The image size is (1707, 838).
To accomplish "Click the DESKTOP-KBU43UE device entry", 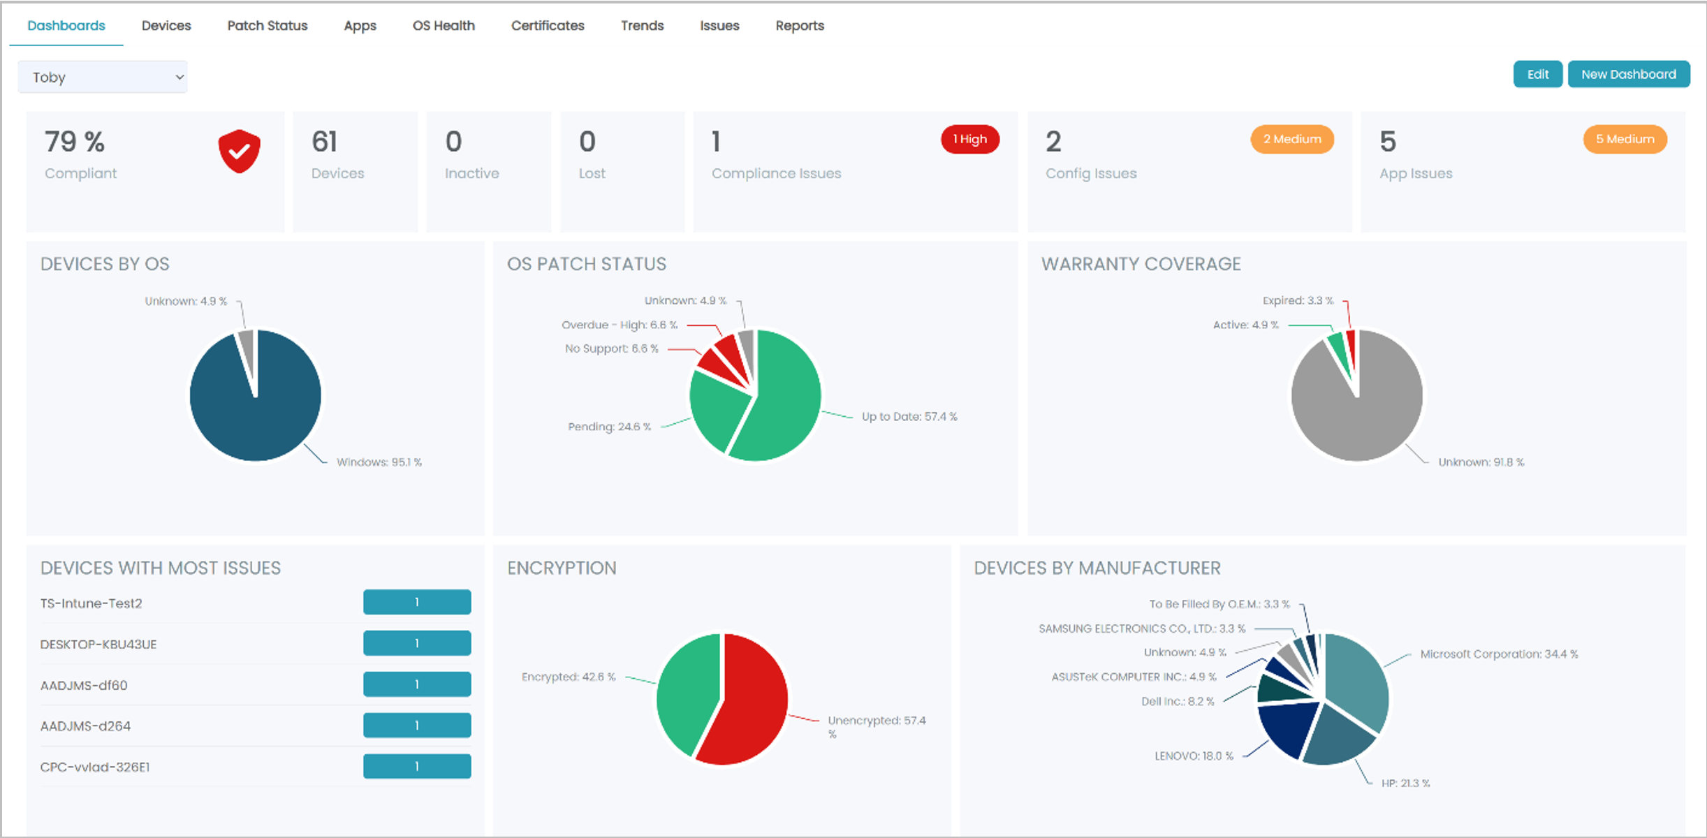I will pyautogui.click(x=98, y=644).
